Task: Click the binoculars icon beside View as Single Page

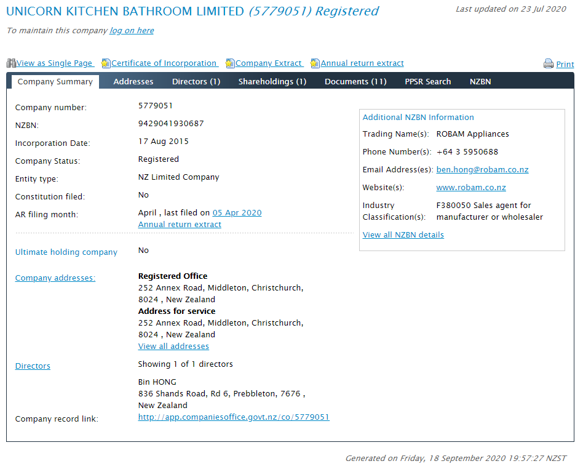Action: (11, 63)
